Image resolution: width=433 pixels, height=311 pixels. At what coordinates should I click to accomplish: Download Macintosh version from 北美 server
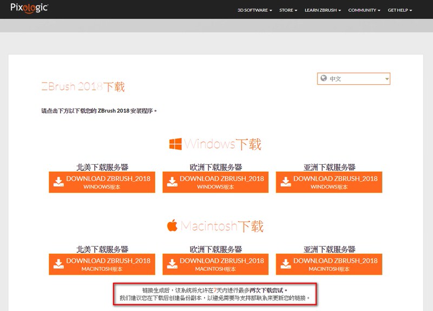[x=102, y=264]
